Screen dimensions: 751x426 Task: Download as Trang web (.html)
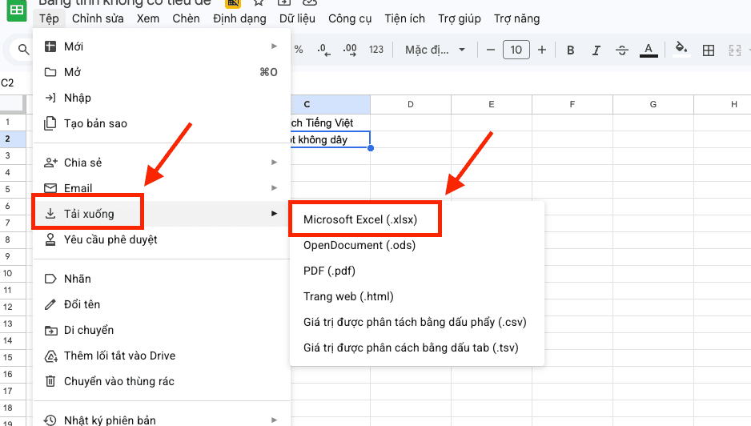pos(417,296)
